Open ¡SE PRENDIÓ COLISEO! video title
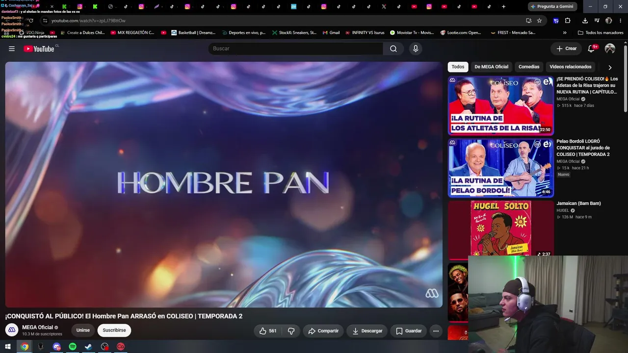Screen dimensions: 628x353 [x=587, y=85]
